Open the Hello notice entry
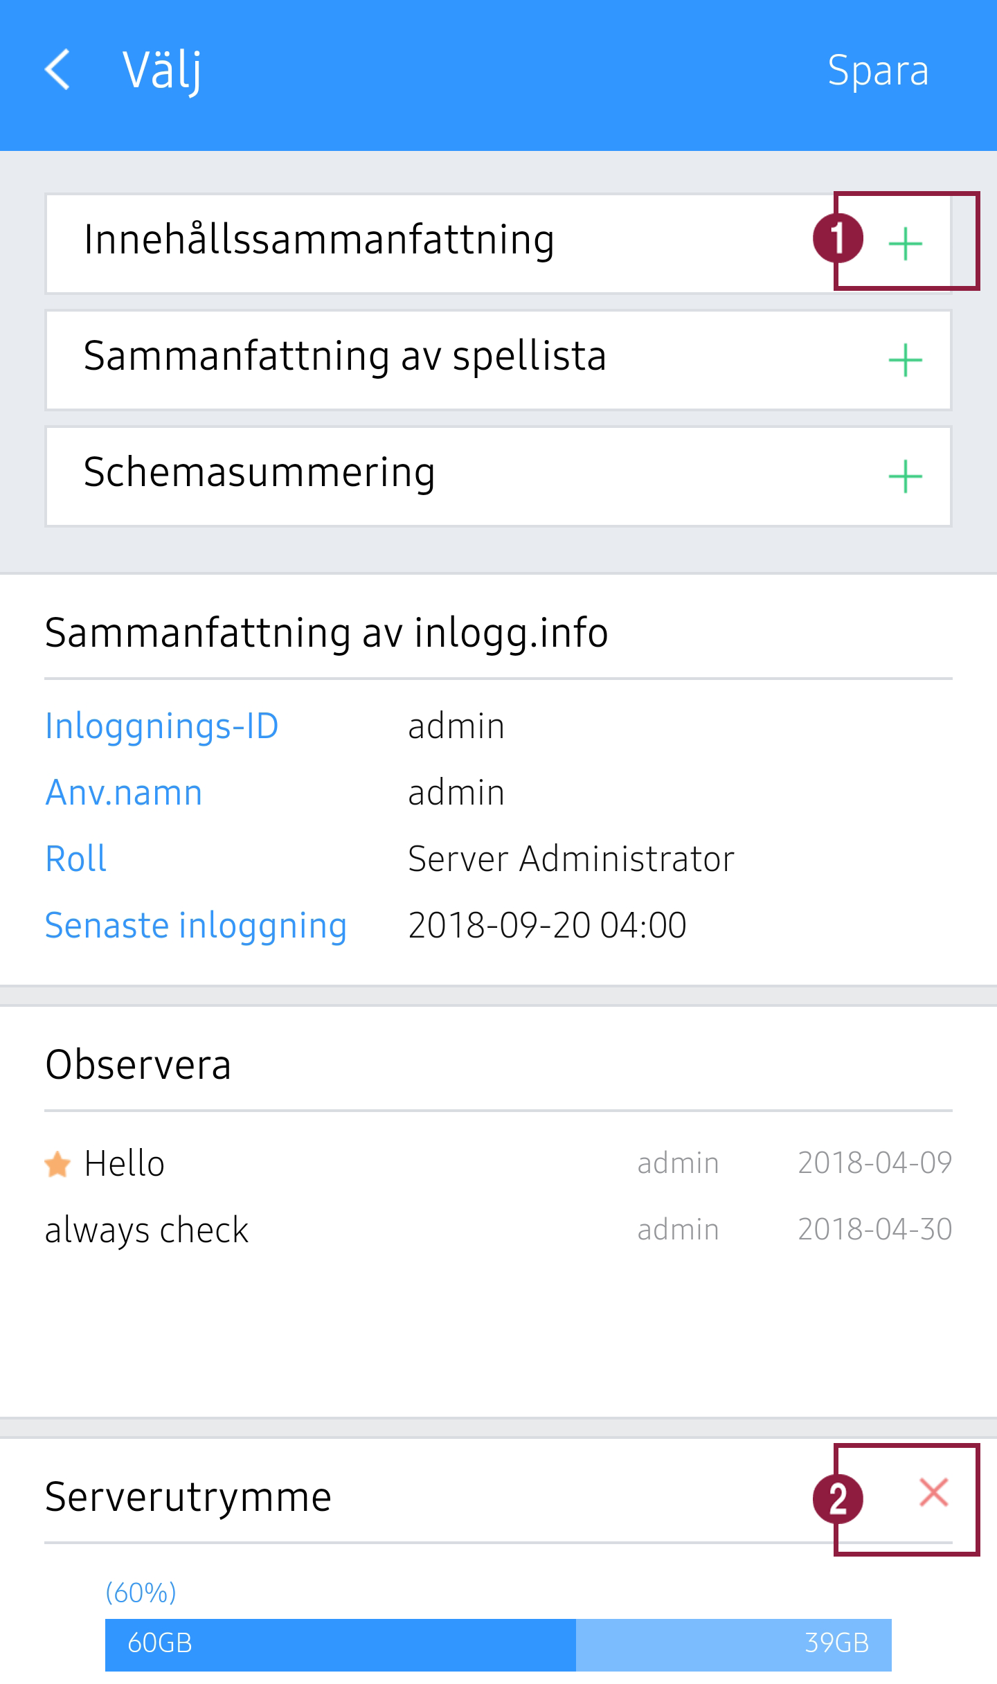The height and width of the screenshot is (1684, 997). point(125,1163)
